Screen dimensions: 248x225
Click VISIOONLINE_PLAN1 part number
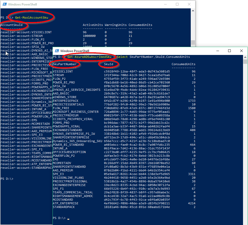click(x=68, y=178)
